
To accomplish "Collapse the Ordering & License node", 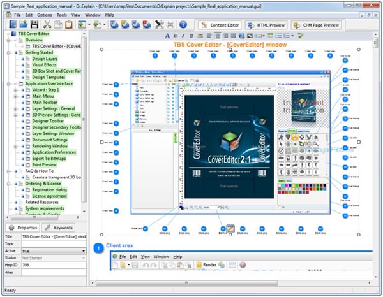I will click(x=8, y=184).
